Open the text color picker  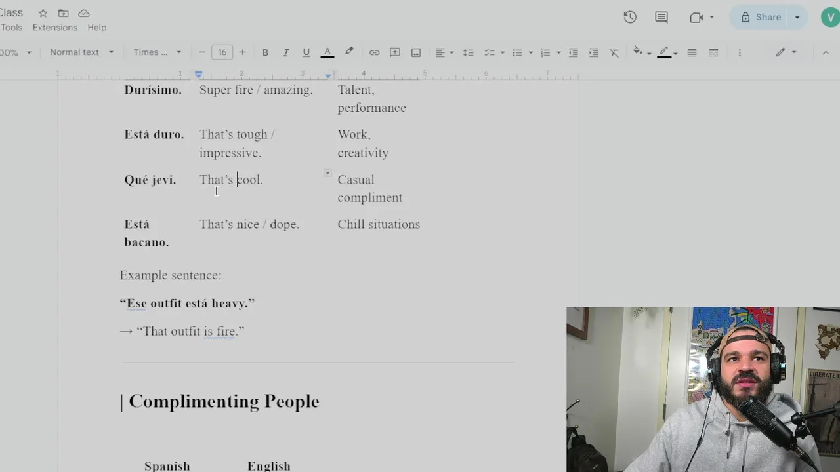pos(327,52)
